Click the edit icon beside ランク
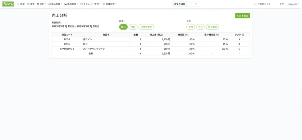Image resolution: width=302 pixels, height=140 pixels. 243,35
